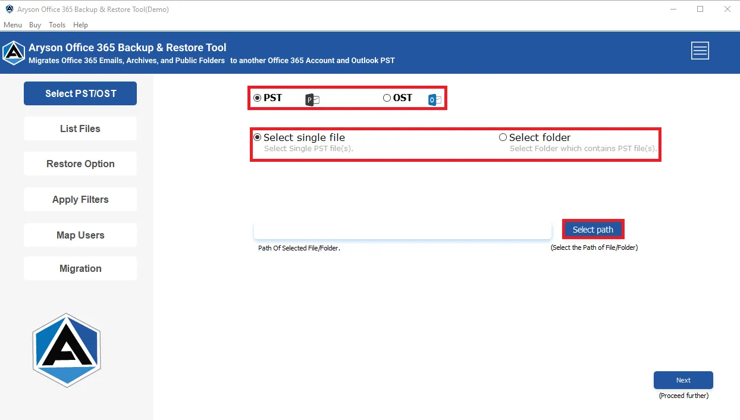Screen dimensions: 740x420
Task: Click the OST Outlook icon
Action: coord(435,99)
